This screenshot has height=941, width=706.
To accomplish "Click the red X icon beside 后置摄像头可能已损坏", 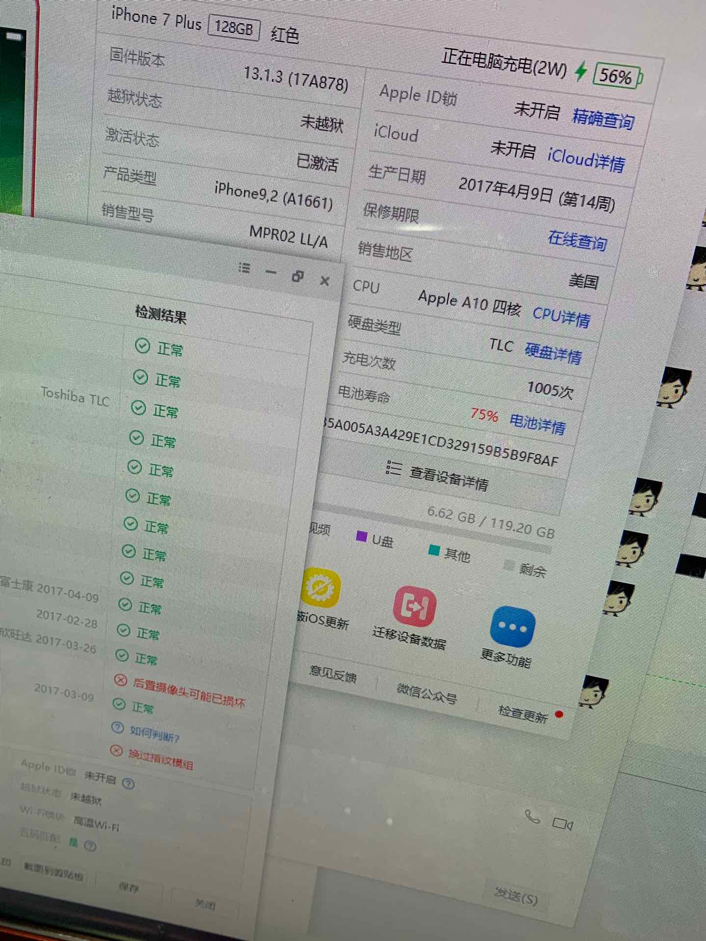I will [x=120, y=680].
